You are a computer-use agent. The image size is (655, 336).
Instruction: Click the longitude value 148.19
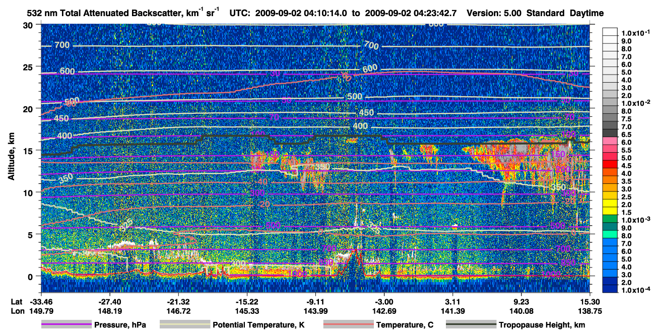click(x=109, y=311)
